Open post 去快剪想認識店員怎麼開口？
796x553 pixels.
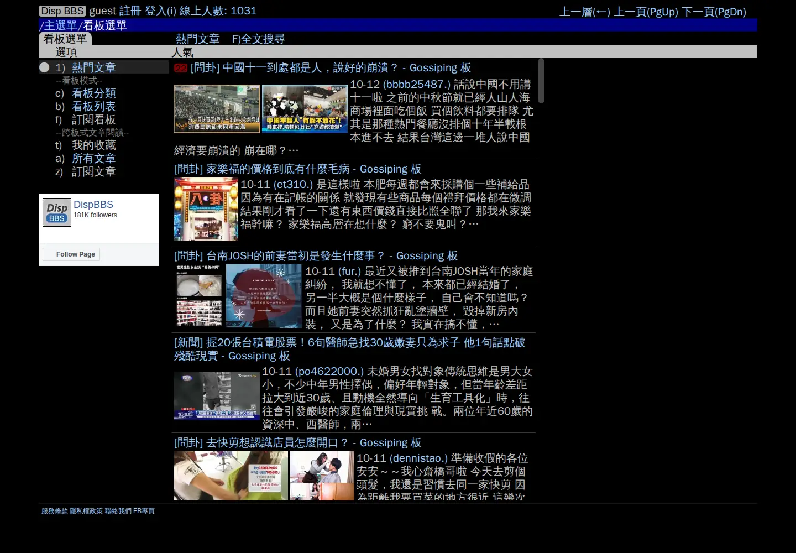[297, 442]
